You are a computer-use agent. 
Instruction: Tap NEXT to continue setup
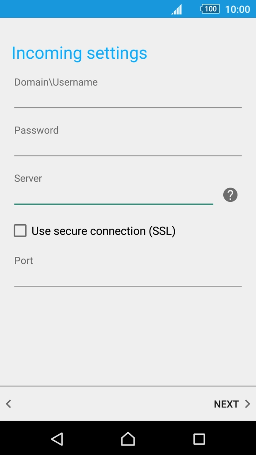tap(227, 404)
